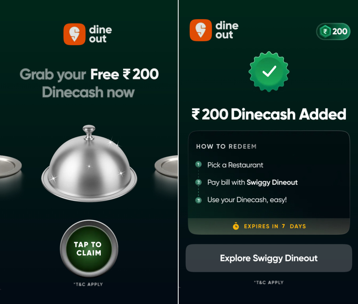Tap the partial plate on right of claim screen
Viewport: 358px width, 304px height.
tap(166, 166)
